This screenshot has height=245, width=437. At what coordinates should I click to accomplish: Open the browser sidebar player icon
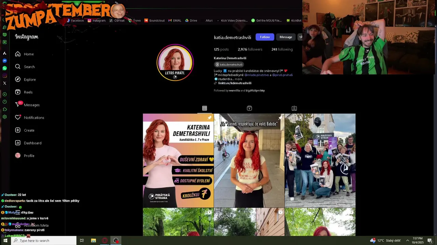click(x=5, y=94)
